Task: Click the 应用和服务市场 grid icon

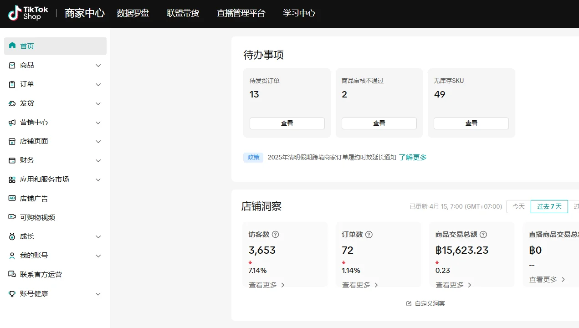Action: (x=12, y=179)
